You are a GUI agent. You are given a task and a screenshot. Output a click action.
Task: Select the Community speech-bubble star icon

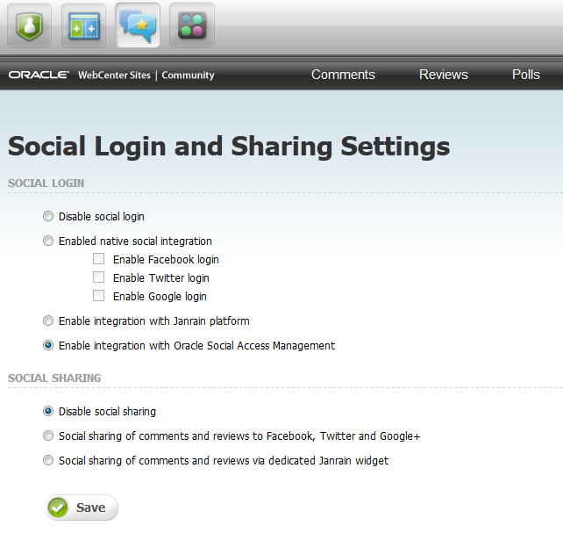pos(138,25)
